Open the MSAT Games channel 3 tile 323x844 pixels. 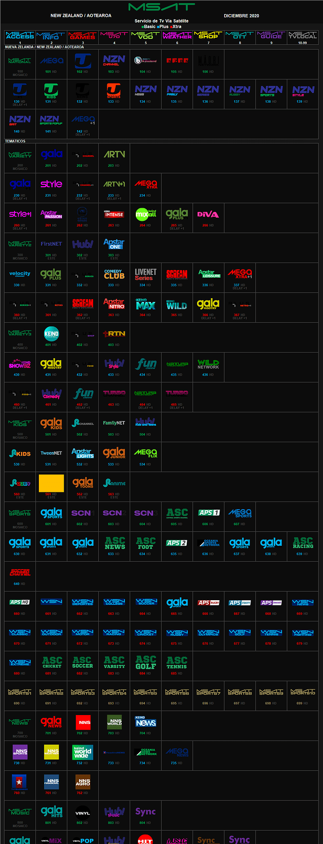(83, 36)
